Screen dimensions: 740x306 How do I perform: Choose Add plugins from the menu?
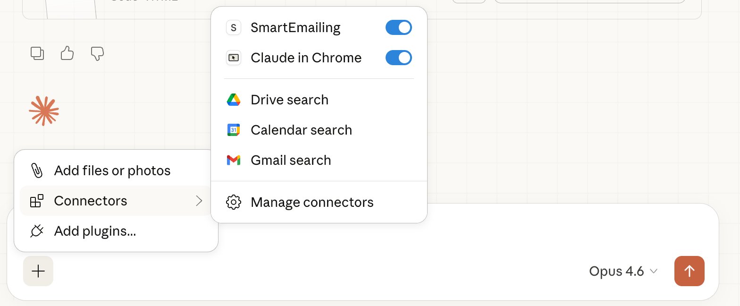95,231
